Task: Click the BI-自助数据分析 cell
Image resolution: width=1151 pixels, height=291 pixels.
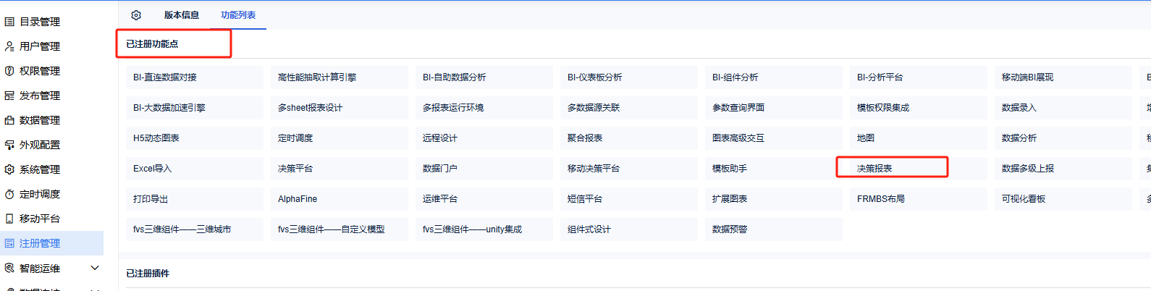Action: point(484,77)
